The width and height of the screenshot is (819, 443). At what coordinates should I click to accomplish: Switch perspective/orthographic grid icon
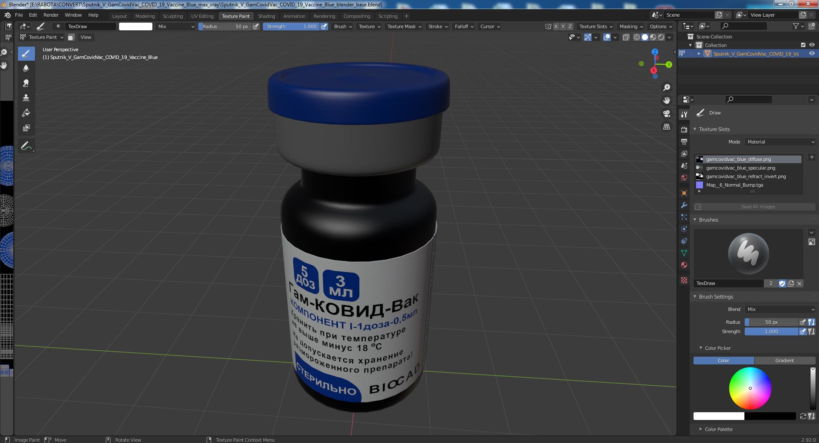point(666,126)
